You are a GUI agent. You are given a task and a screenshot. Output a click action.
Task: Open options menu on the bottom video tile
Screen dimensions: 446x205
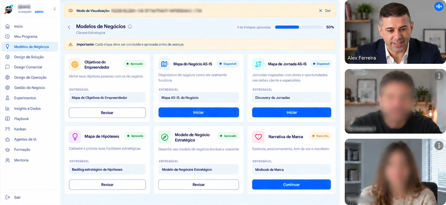pos(439,146)
